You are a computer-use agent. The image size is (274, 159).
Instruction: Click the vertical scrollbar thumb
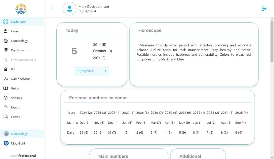coord(272,41)
